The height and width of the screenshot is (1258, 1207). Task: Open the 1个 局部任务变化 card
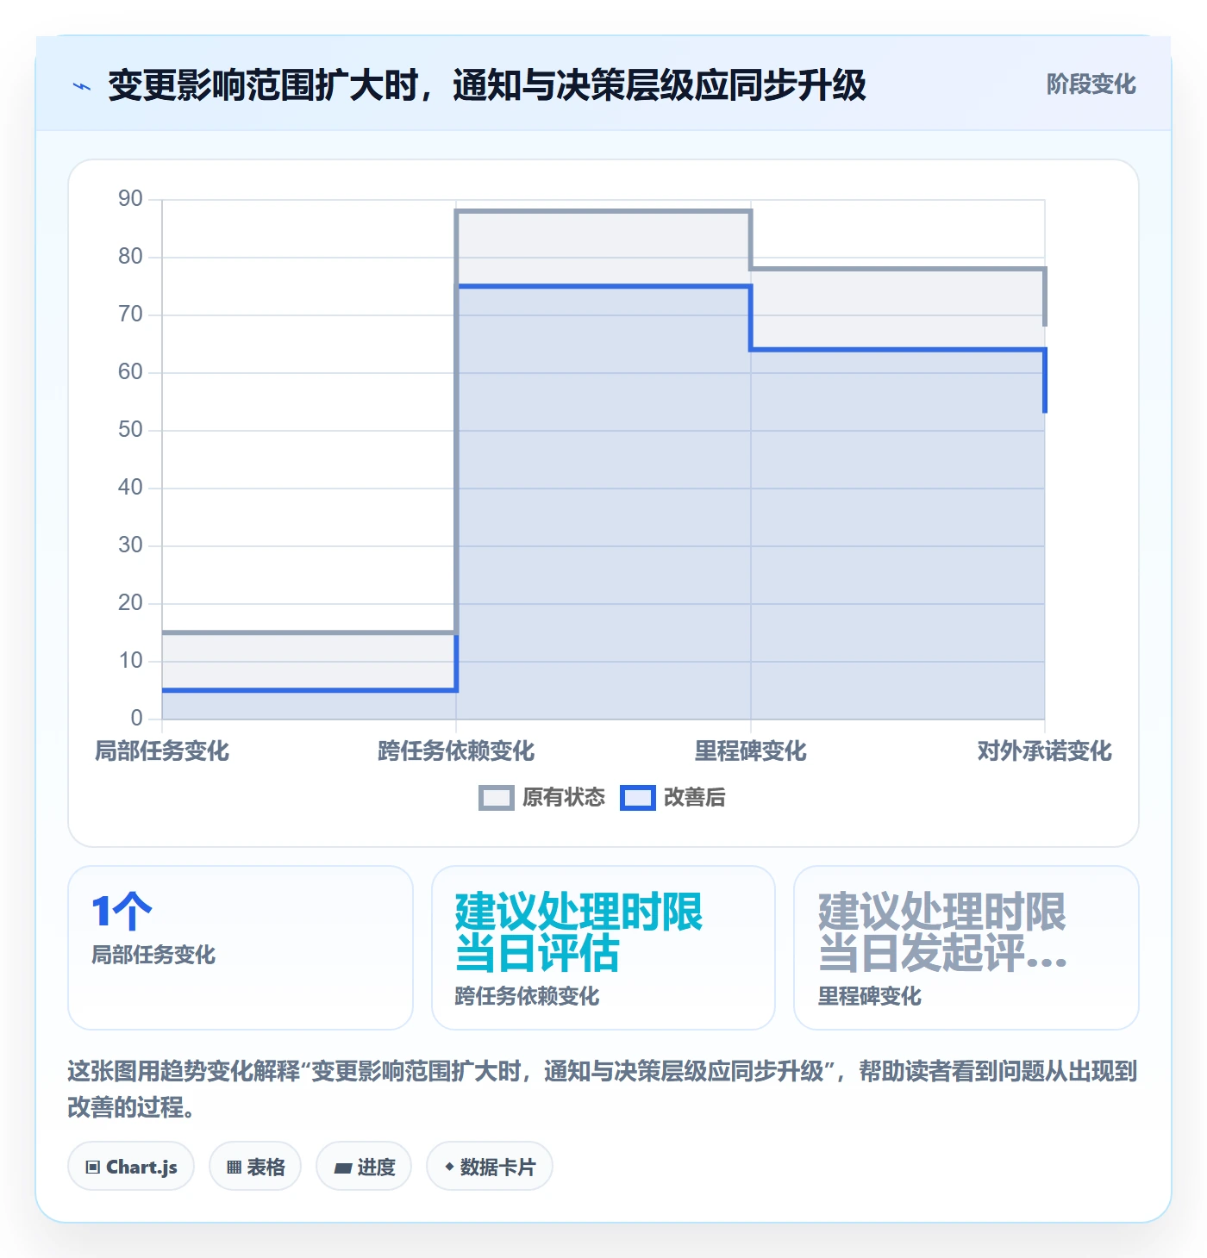241,948
